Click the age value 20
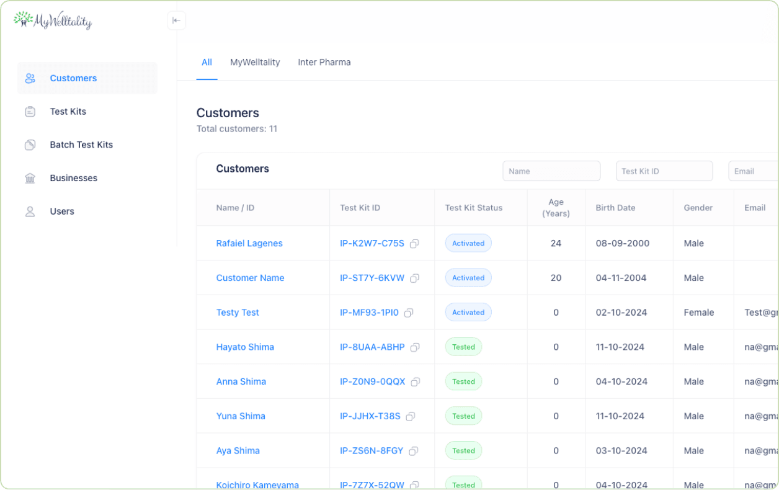The height and width of the screenshot is (490, 779). pos(556,278)
